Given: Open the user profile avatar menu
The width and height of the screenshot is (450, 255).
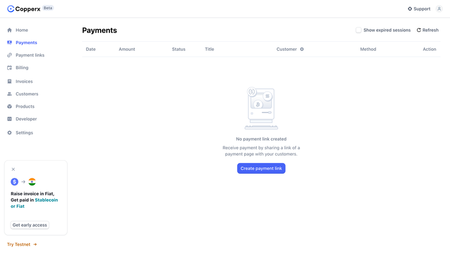Looking at the screenshot, I should point(439,9).
